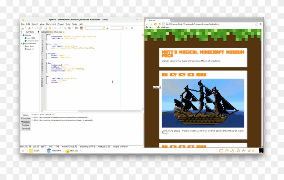Open the recent files dropdown arrow beside Open
This screenshot has width=284, height=180.
(x=33, y=28)
